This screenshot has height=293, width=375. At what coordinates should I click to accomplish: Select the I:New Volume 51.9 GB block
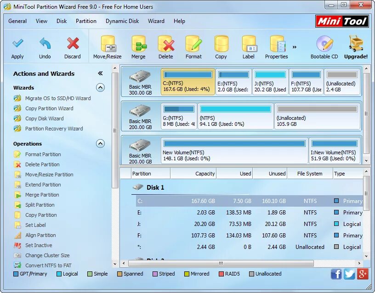[x=335, y=151]
